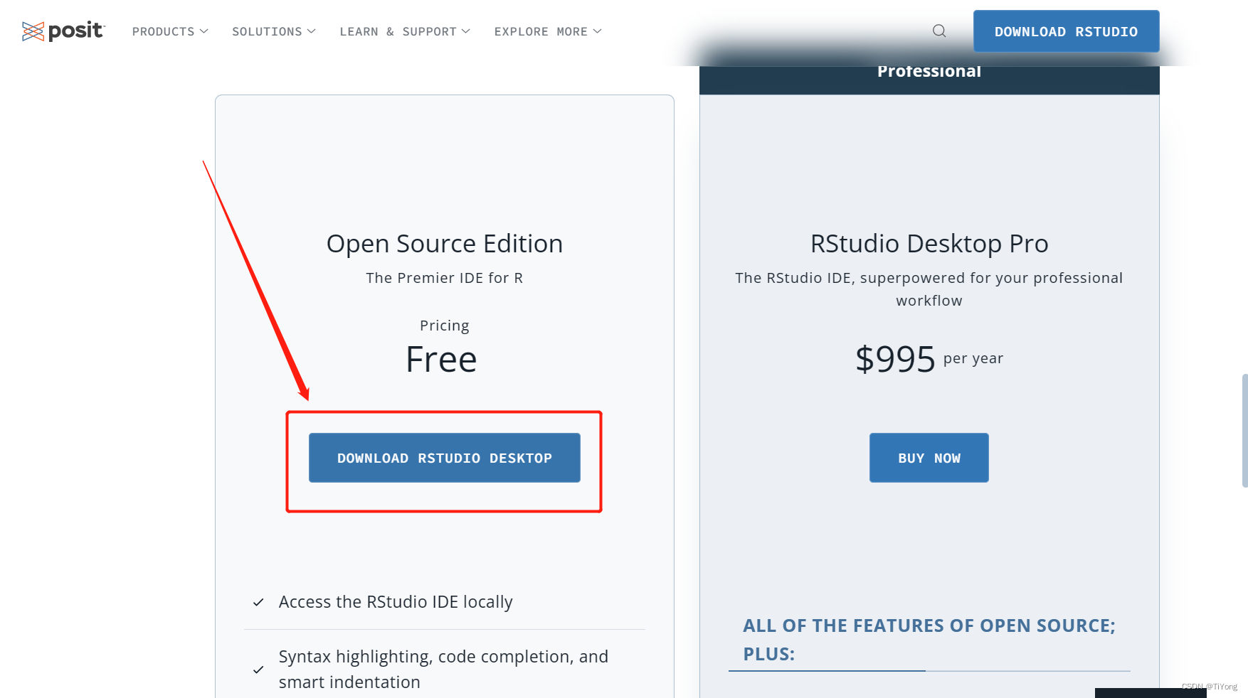This screenshot has height=698, width=1248.
Task: Select the $995 price text
Action: point(895,359)
